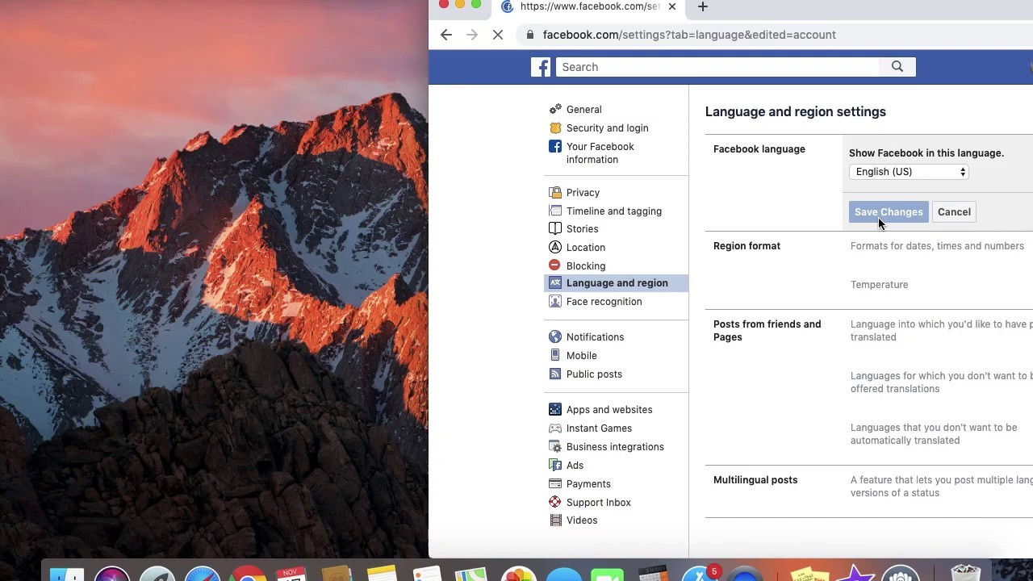Open the English (US) language dropdown

(909, 171)
